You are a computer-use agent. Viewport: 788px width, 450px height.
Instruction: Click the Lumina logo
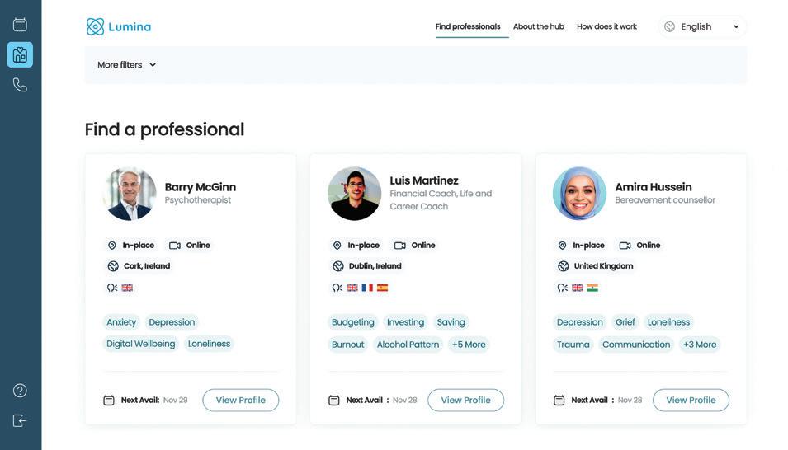(119, 26)
